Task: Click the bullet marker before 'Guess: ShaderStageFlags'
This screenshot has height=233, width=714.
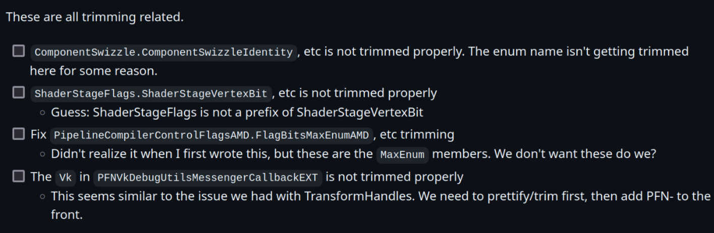Action: (x=43, y=113)
